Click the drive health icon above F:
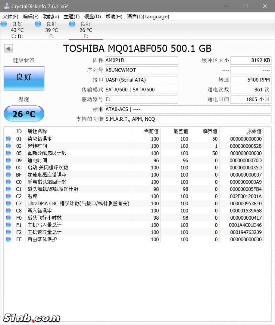This screenshot has width=275, height=325. [38, 24]
